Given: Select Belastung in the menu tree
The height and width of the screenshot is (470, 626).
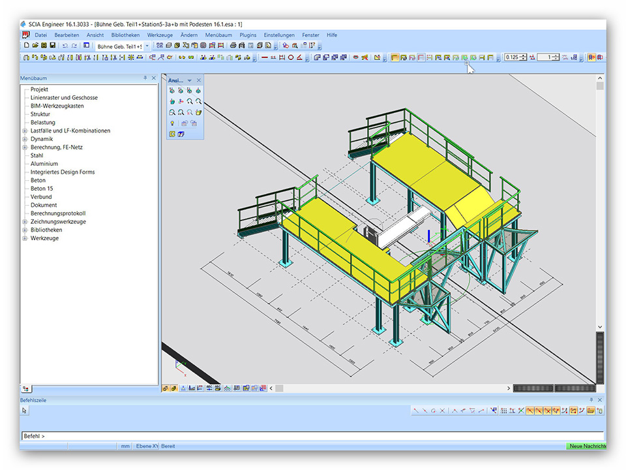Looking at the screenshot, I should [43, 122].
